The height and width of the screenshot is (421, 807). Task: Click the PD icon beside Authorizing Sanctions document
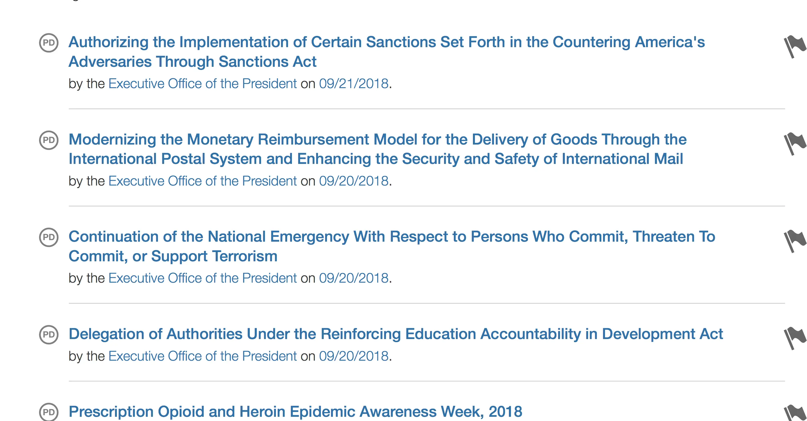coord(49,43)
